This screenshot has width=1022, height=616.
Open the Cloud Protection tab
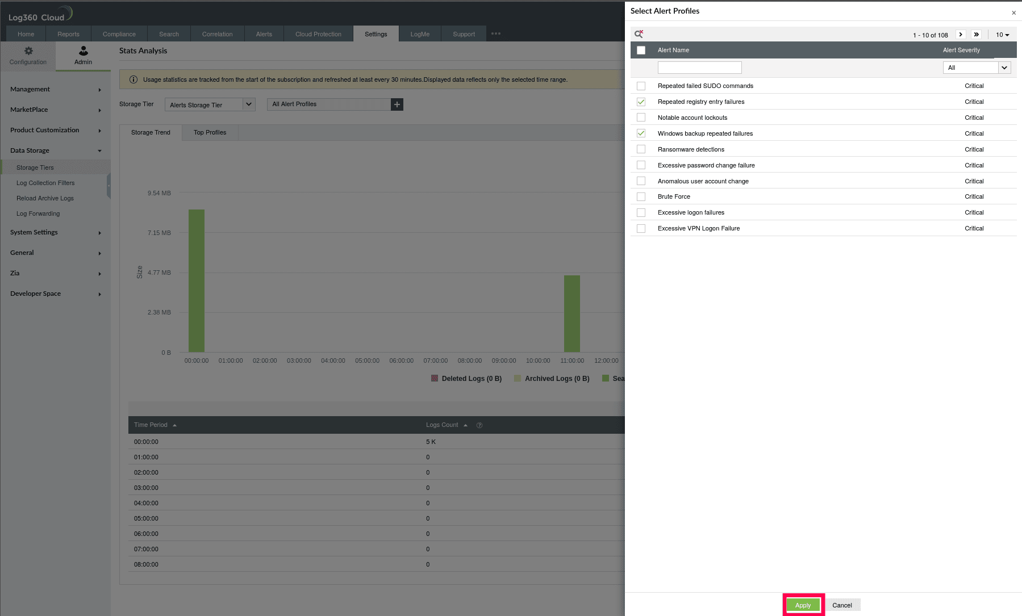point(318,34)
